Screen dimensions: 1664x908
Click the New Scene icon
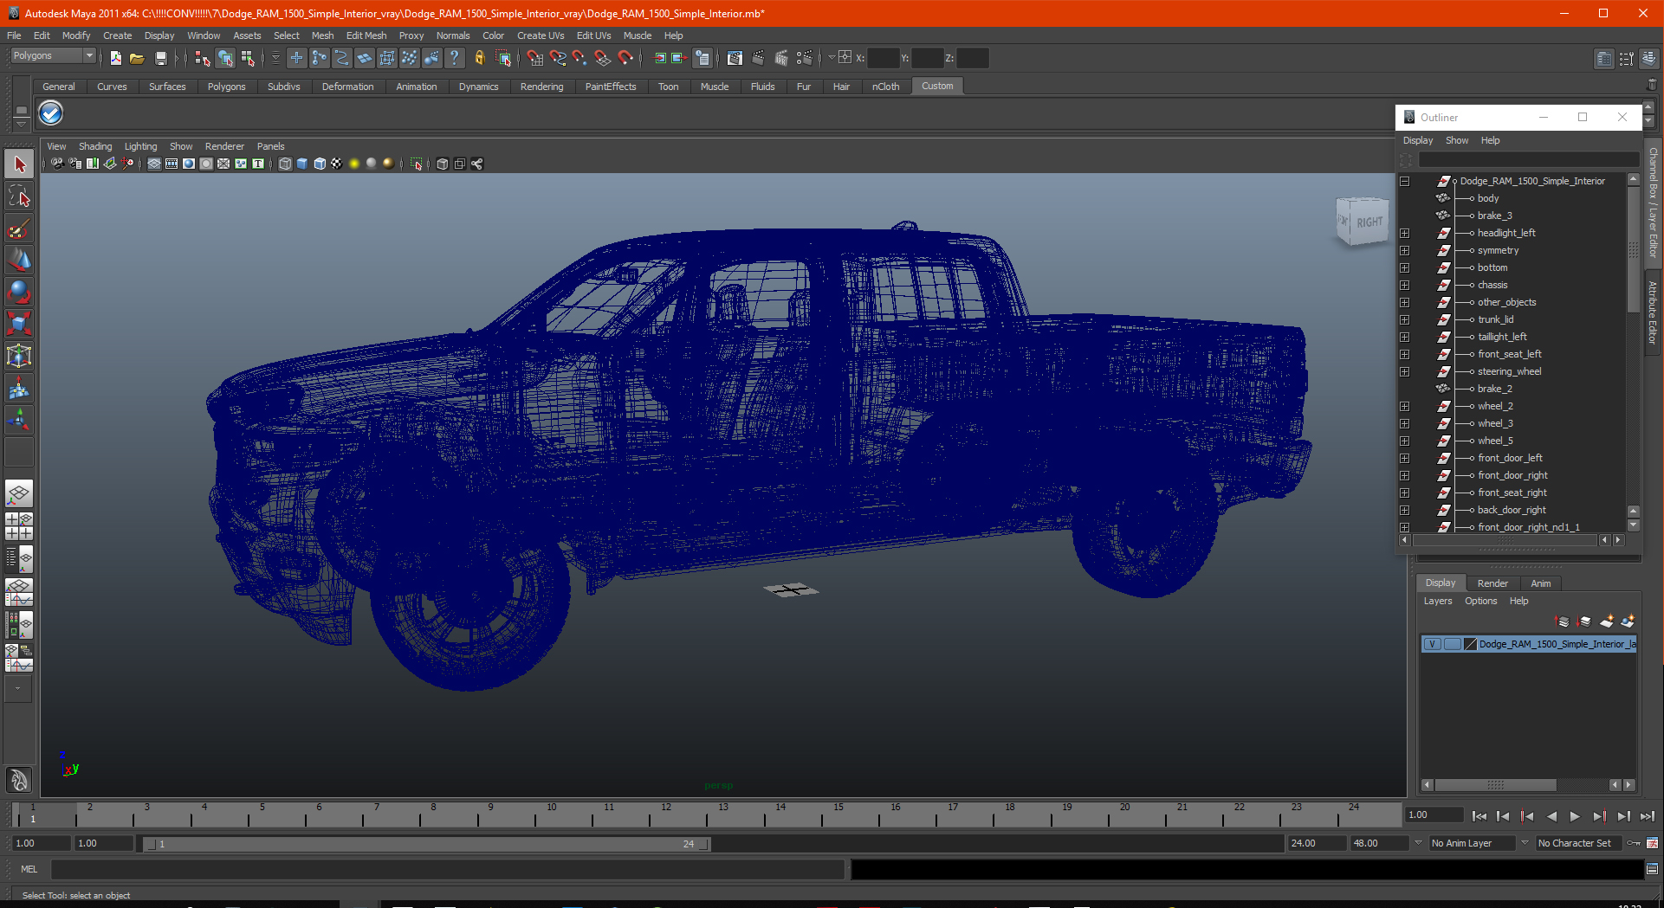[x=115, y=58]
